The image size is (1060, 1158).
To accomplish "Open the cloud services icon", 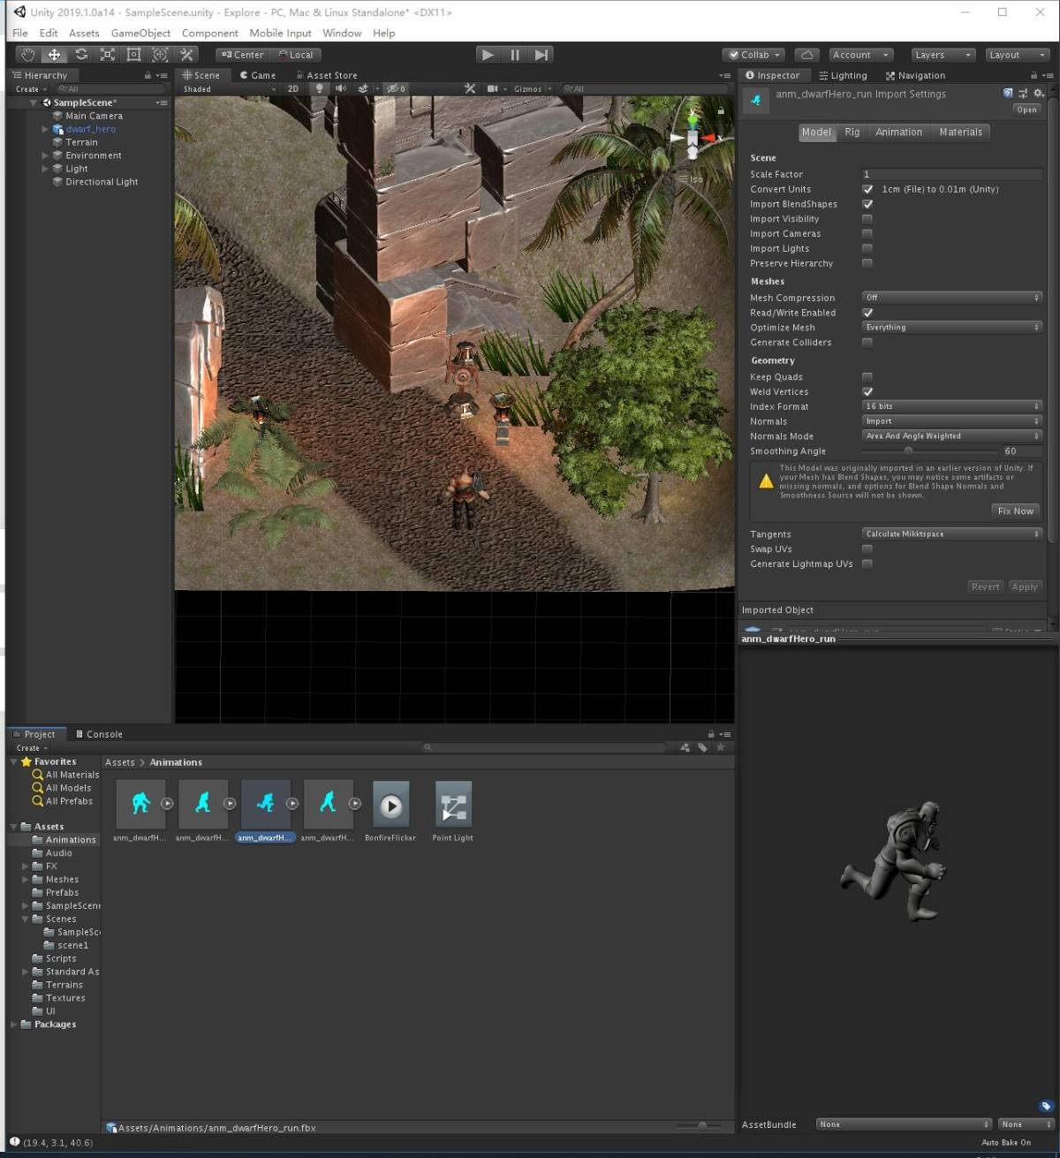I will [806, 55].
